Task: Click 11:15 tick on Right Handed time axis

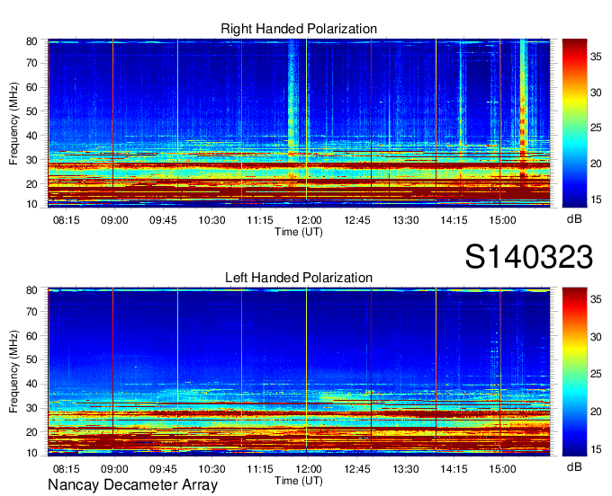Action: coord(260,220)
